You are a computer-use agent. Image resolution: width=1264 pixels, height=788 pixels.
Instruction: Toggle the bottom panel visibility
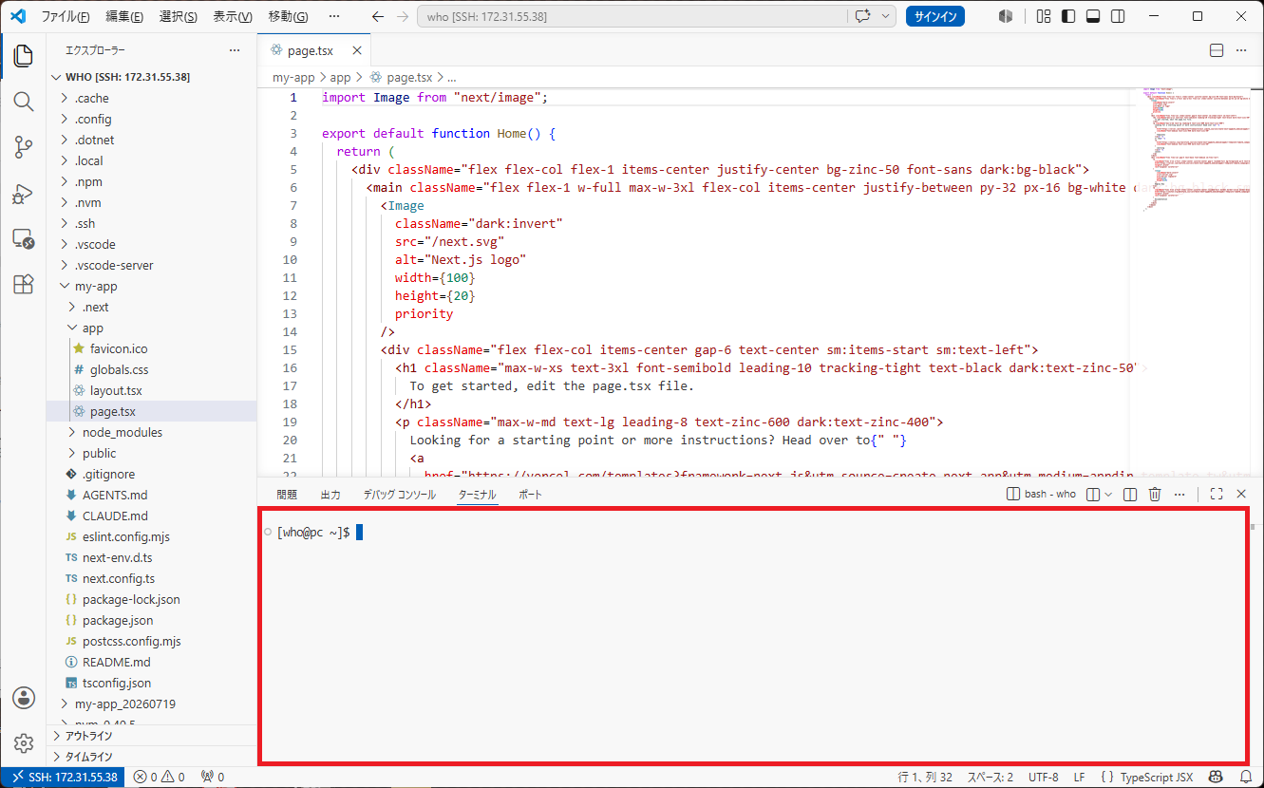pyautogui.click(x=1093, y=16)
